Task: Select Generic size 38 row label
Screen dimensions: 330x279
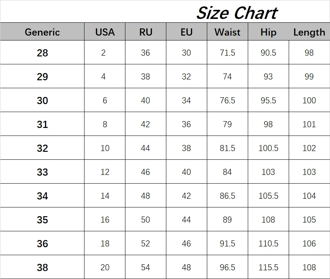Action: [42, 268]
